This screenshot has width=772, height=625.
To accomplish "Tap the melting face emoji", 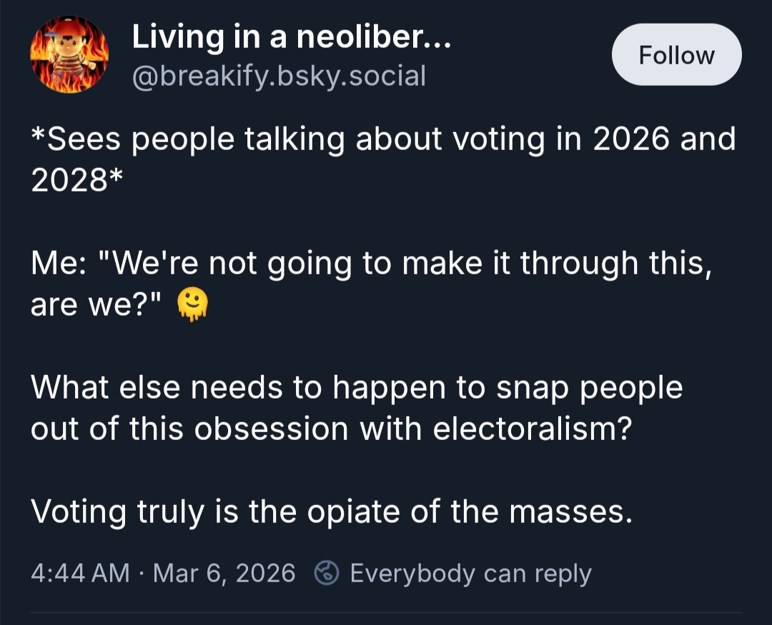I will coord(193,306).
